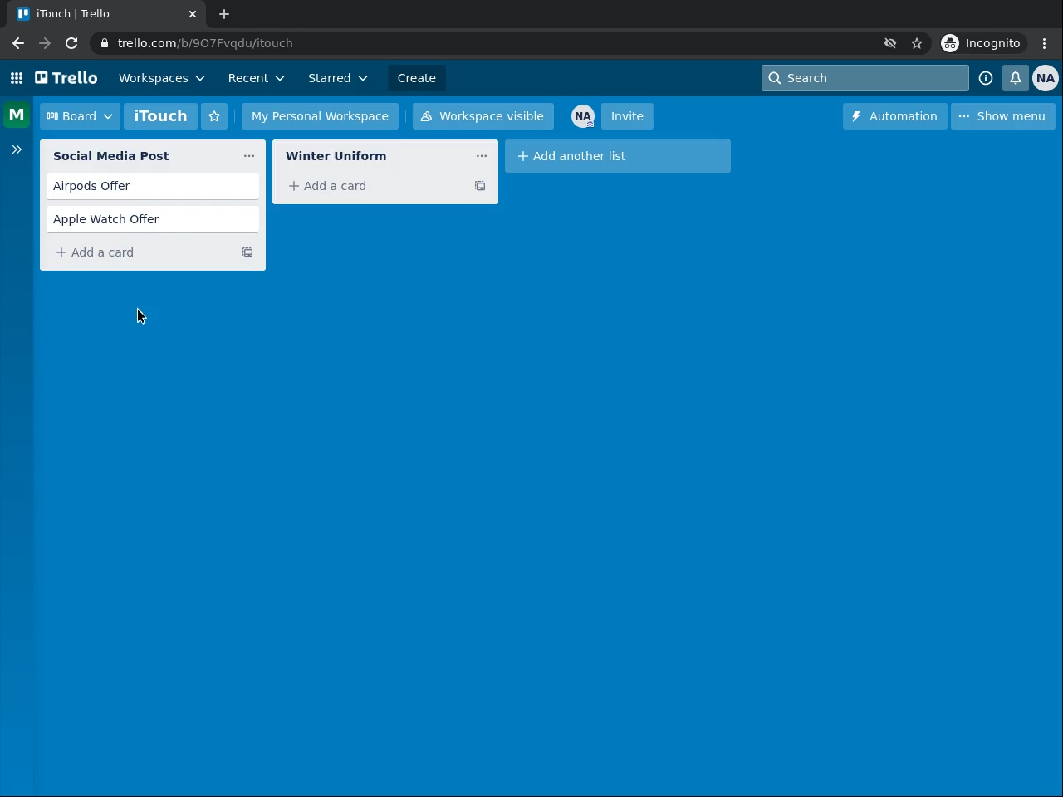This screenshot has width=1063, height=797.
Task: Open the Board view switcher dropdown
Action: (80, 116)
